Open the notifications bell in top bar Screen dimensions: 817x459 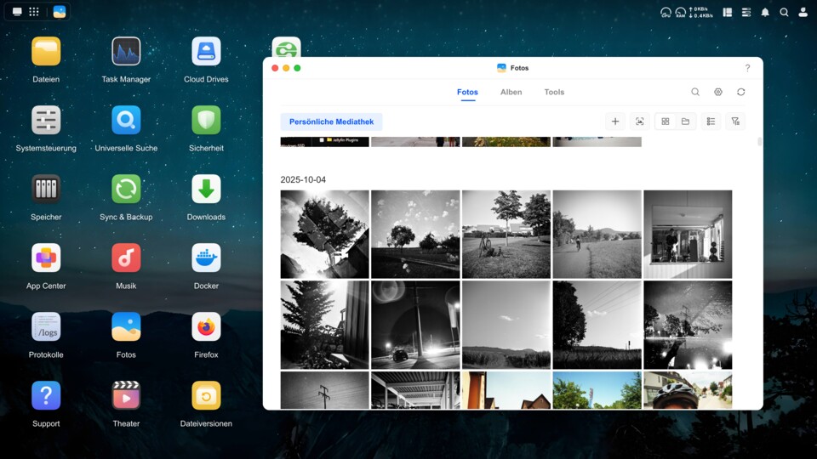pos(764,12)
